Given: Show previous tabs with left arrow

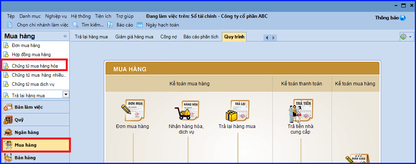Looking at the screenshot, I should click(x=267, y=38).
